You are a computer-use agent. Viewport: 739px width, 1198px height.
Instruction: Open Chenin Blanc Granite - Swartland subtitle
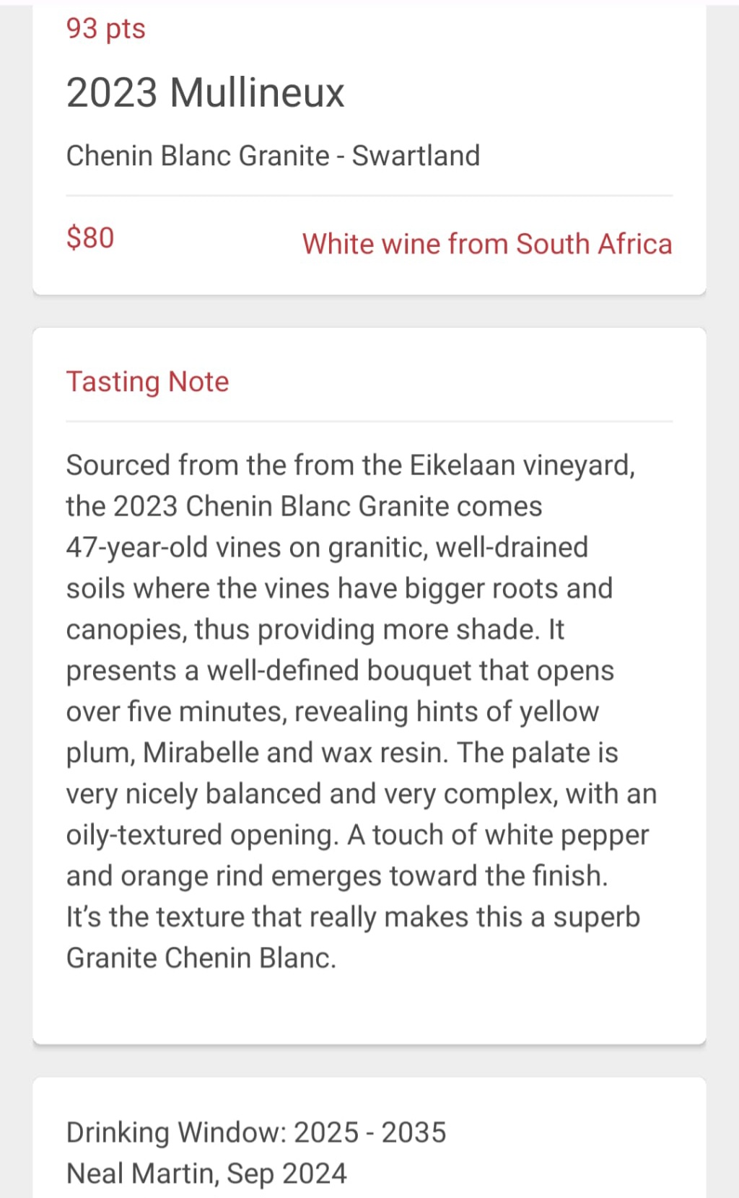(273, 156)
